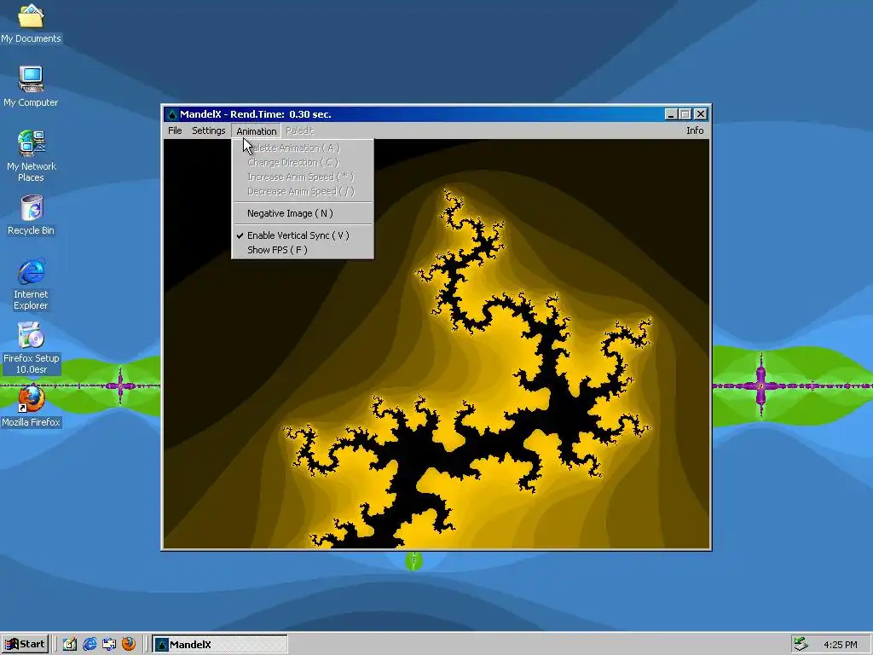Toggle Show FPS ( F )

click(x=303, y=250)
